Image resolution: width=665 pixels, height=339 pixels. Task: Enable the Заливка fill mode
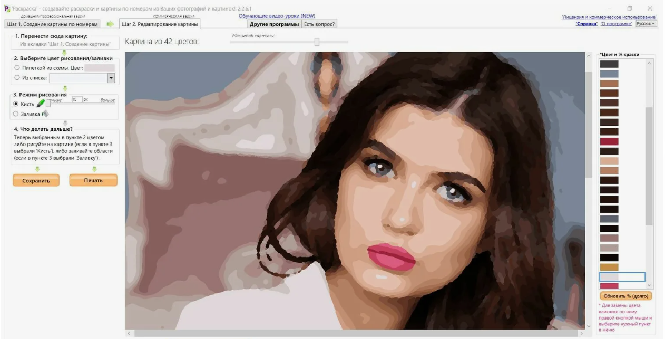tap(16, 114)
